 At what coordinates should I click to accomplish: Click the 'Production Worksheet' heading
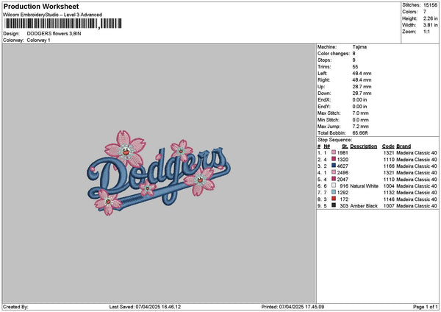click(41, 6)
